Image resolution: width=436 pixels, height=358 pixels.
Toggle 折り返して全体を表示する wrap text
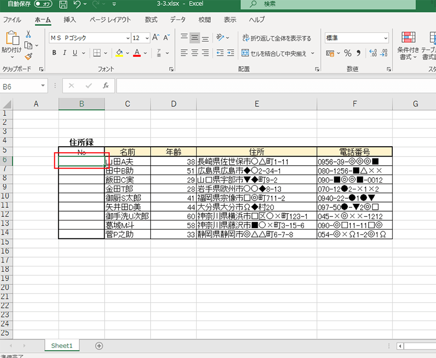point(277,38)
